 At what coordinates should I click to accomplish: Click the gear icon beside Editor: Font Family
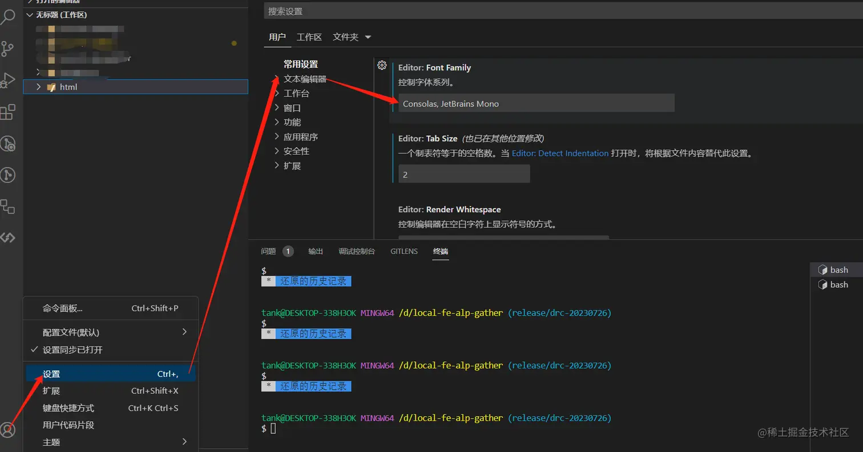[382, 66]
